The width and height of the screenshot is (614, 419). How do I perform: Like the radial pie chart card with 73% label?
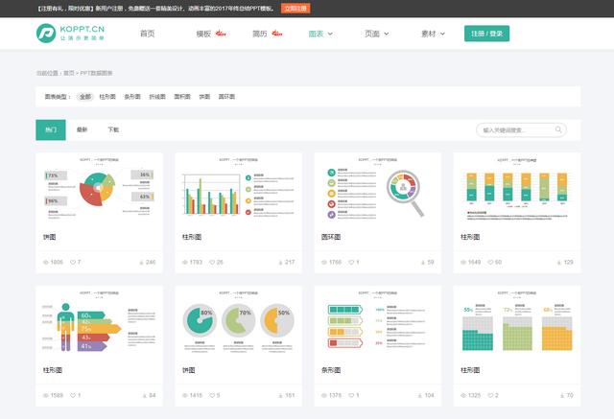(73, 262)
